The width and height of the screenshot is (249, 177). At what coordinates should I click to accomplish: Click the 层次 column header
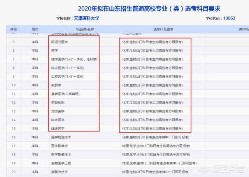35,29
